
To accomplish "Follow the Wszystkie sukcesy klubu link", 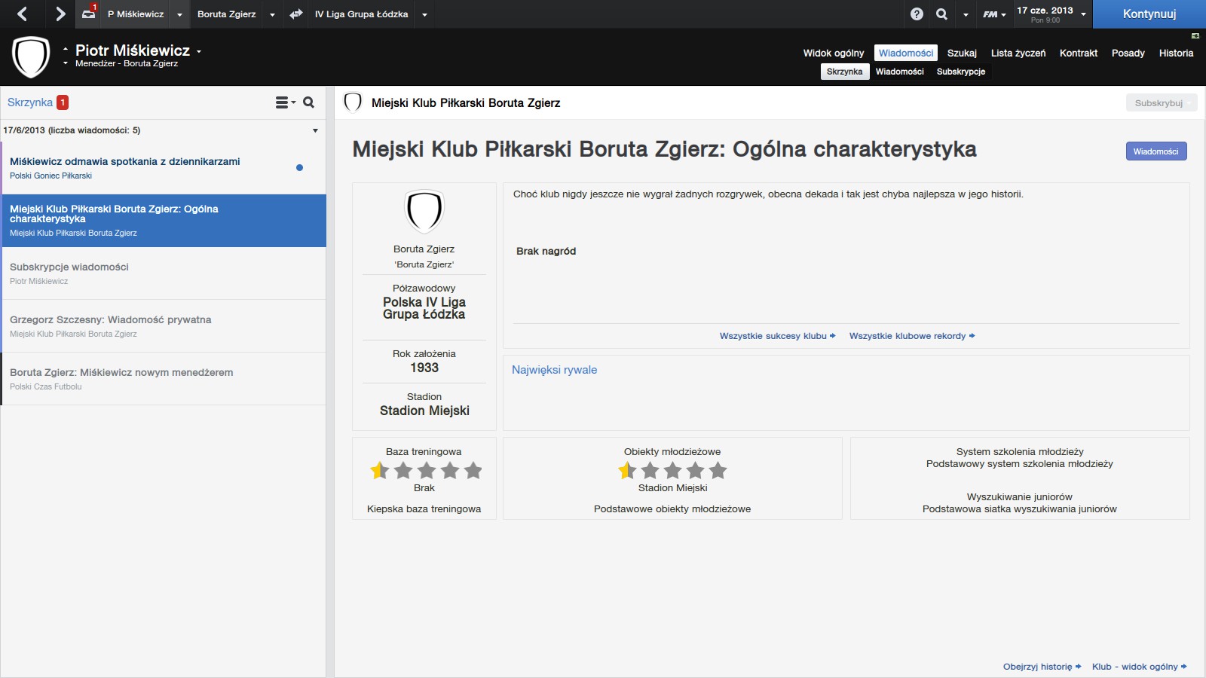I will pos(777,336).
